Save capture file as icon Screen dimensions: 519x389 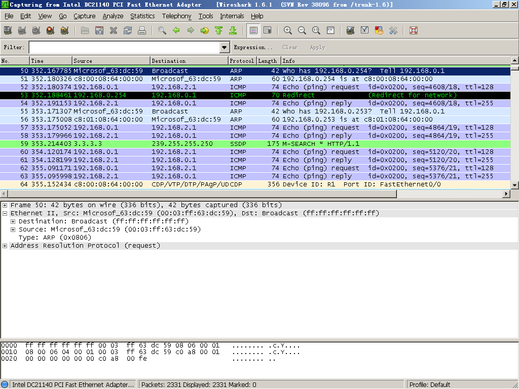click(99, 31)
